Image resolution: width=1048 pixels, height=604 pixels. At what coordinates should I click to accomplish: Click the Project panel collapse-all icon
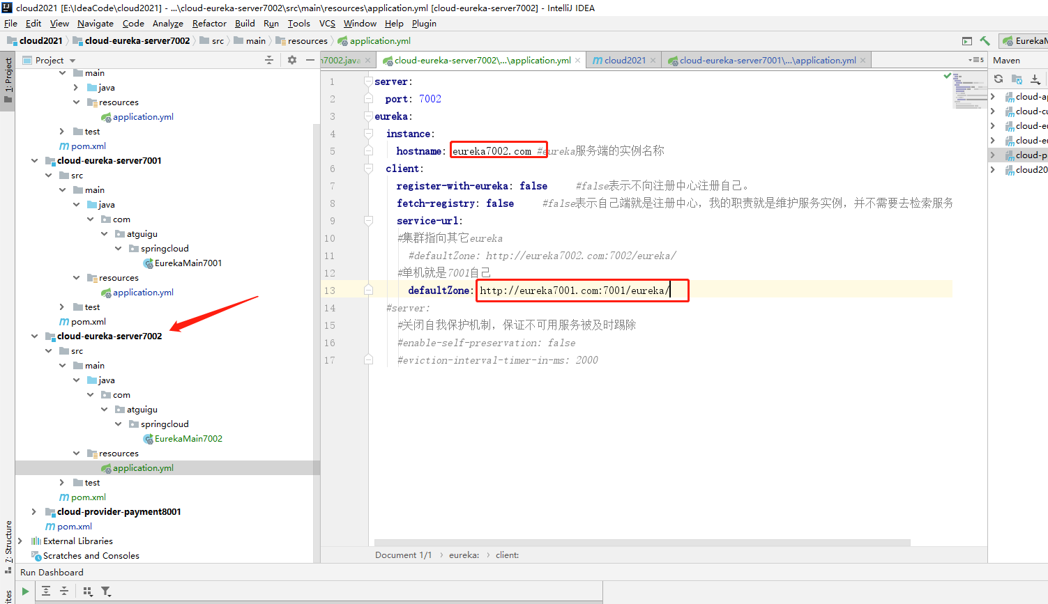point(269,61)
